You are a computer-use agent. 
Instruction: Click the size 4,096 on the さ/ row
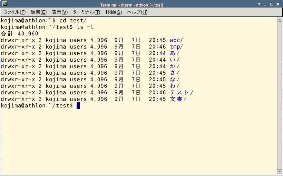(99, 73)
